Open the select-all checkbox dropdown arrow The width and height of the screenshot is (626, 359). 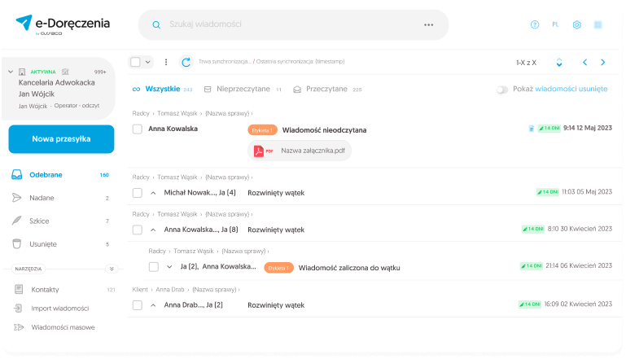point(147,62)
